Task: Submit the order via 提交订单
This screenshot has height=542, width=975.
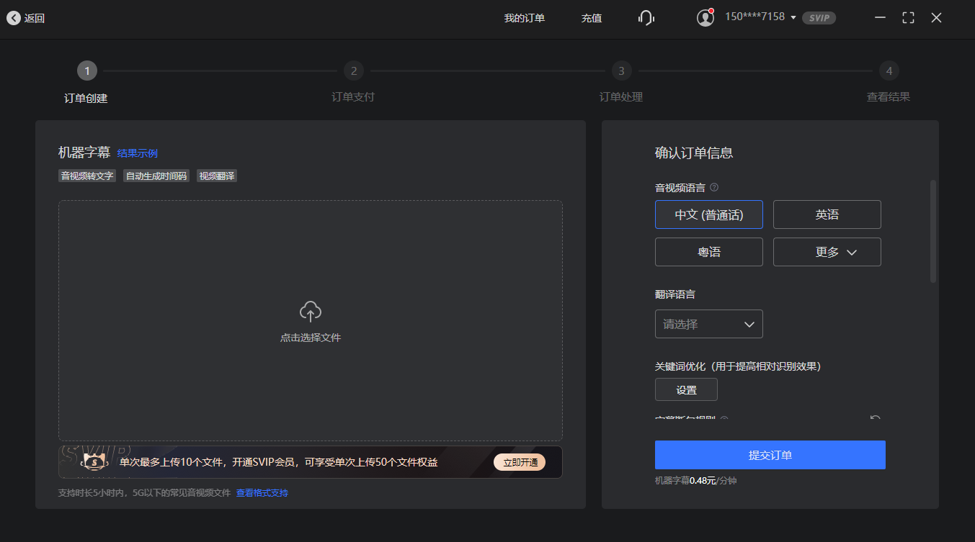Action: tap(770, 454)
